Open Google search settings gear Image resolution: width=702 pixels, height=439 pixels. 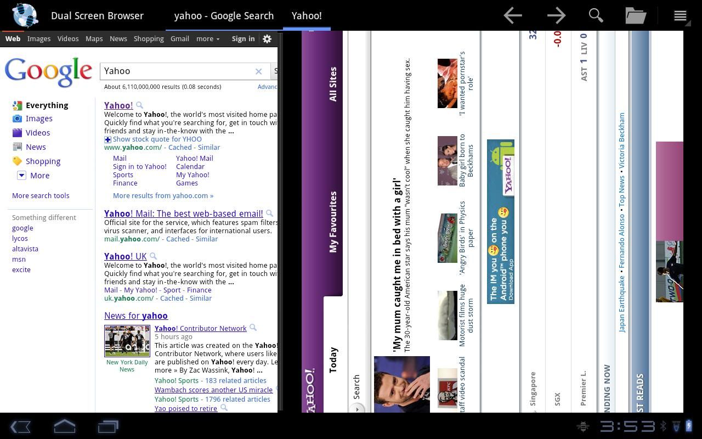click(267, 38)
